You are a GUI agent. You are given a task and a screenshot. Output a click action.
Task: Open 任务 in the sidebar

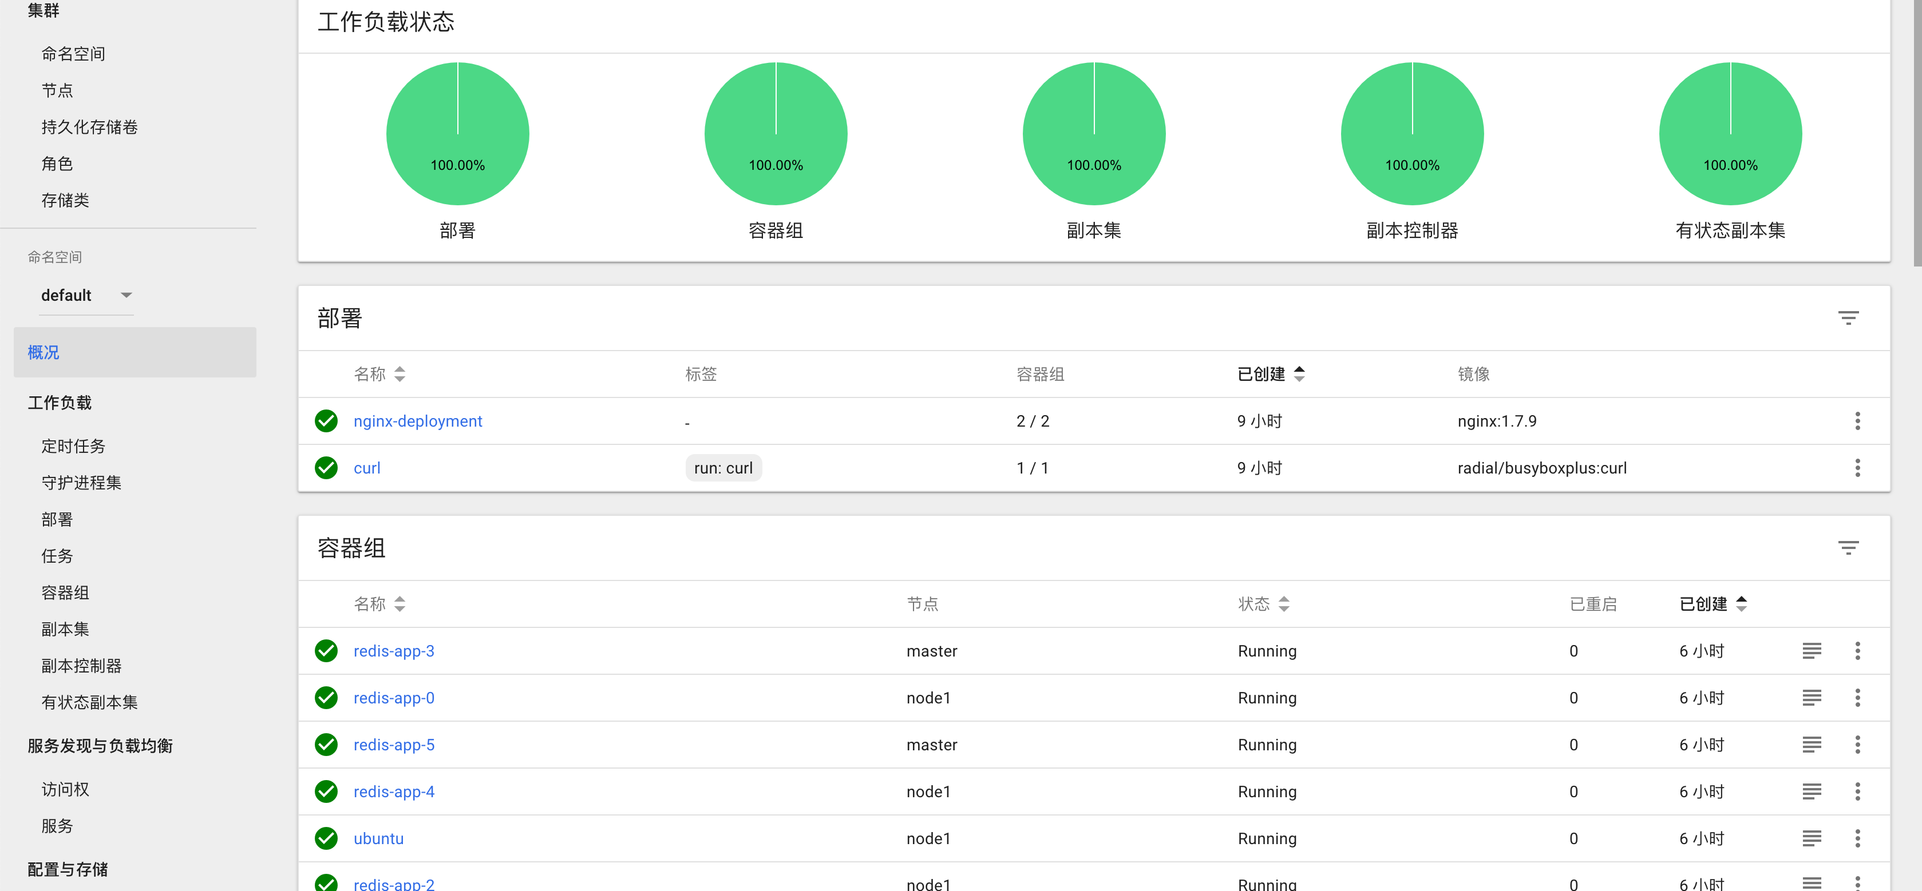(57, 555)
